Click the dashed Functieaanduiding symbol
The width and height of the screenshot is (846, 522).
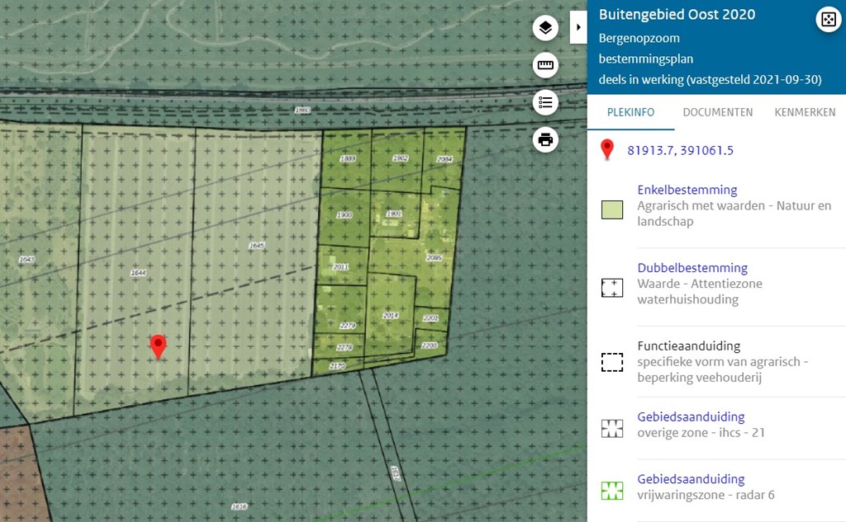click(612, 362)
